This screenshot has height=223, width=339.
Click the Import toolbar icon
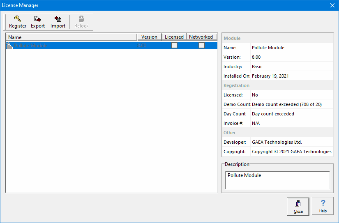[58, 19]
